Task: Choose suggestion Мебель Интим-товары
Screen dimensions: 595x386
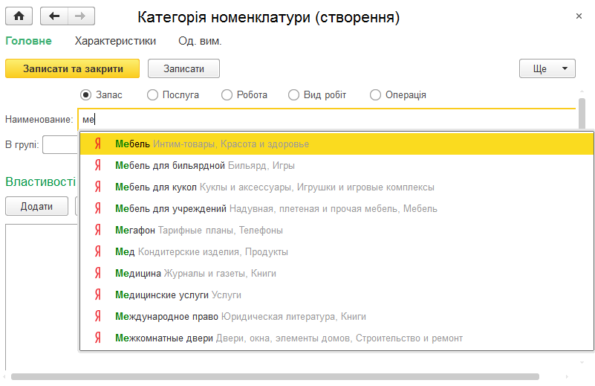Action: point(336,144)
